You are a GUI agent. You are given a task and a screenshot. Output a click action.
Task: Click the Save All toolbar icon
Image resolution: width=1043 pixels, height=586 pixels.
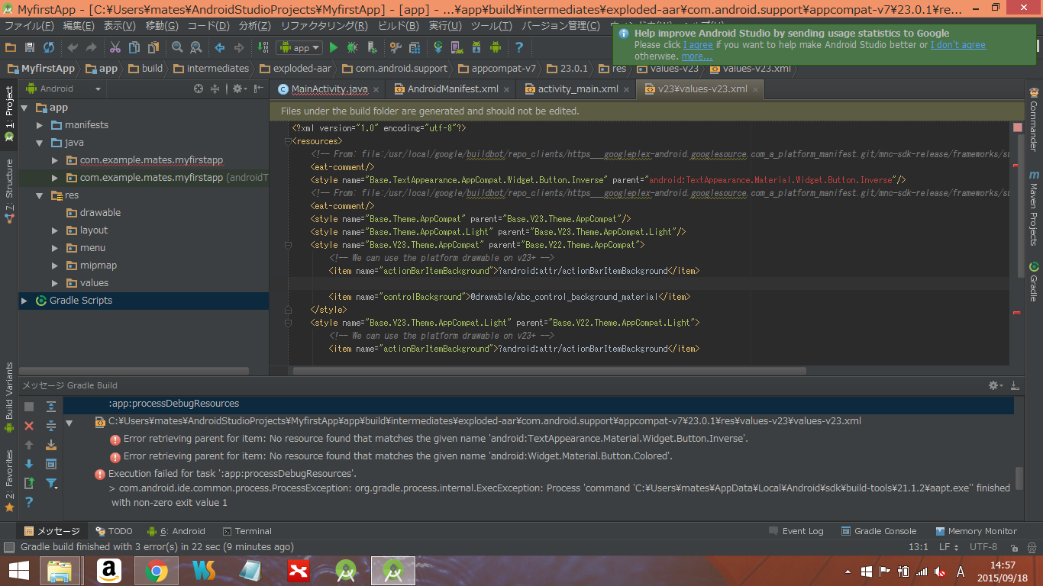tap(30, 47)
